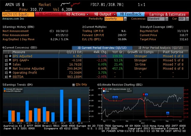Screen dimensions: 191x136
Task: Select the EPS Adjusted row radio button
Action: 10,56
